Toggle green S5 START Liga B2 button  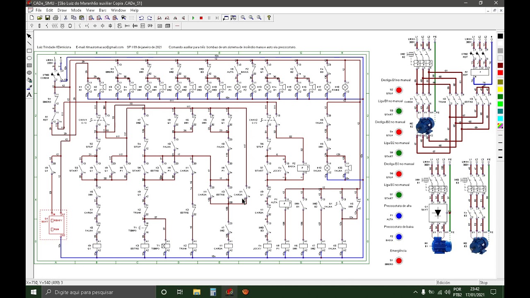pos(399,153)
